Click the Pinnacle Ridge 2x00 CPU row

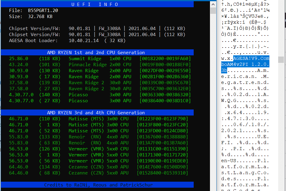tap(100, 64)
